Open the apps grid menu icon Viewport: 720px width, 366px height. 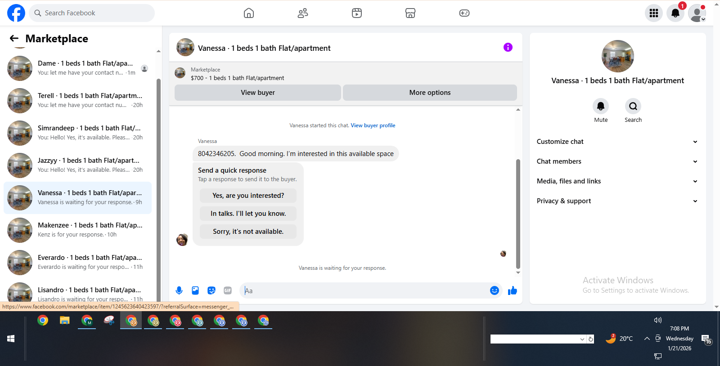click(x=654, y=13)
